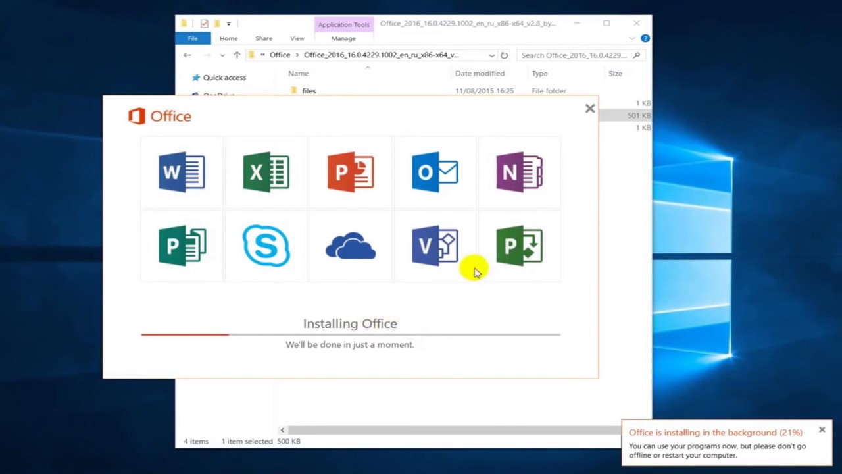Screen dimensions: 842x474
Task: Click the properties checkmark in quick access toolbar
Action: 204,24
